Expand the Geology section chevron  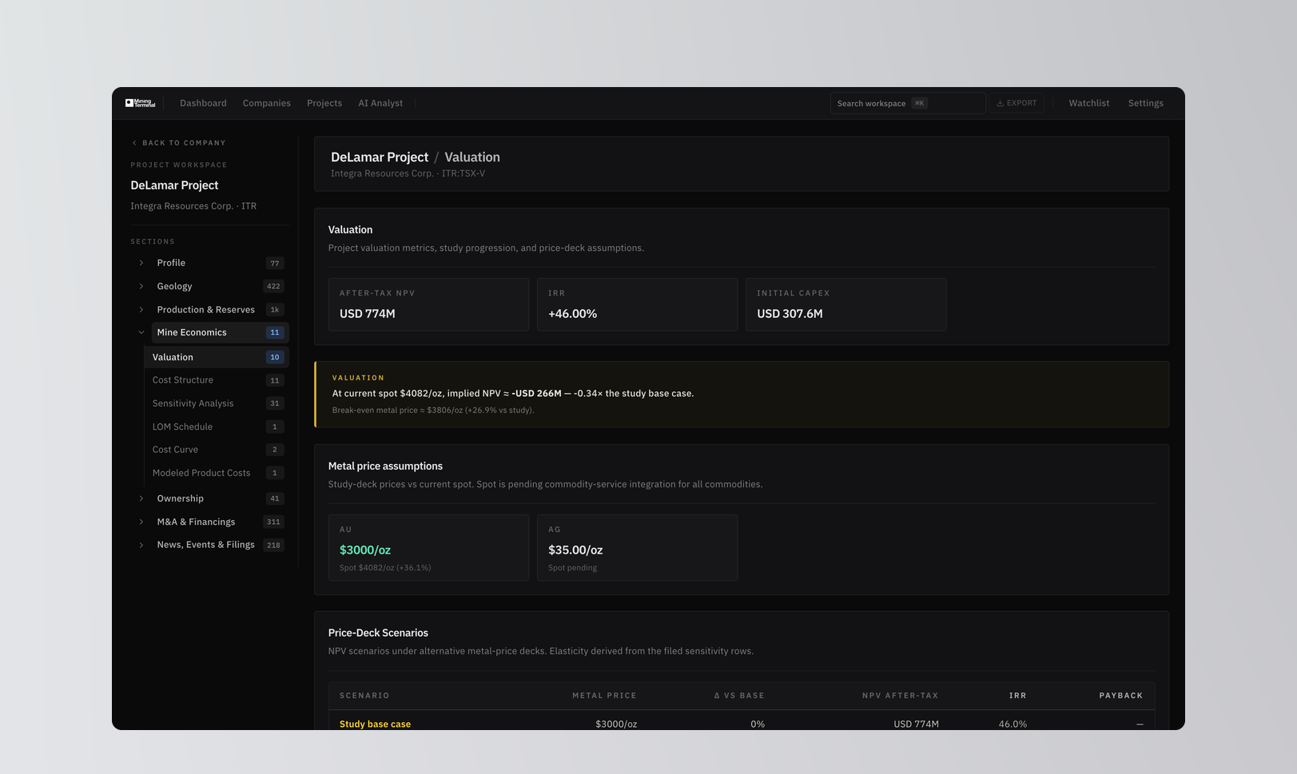coord(141,286)
